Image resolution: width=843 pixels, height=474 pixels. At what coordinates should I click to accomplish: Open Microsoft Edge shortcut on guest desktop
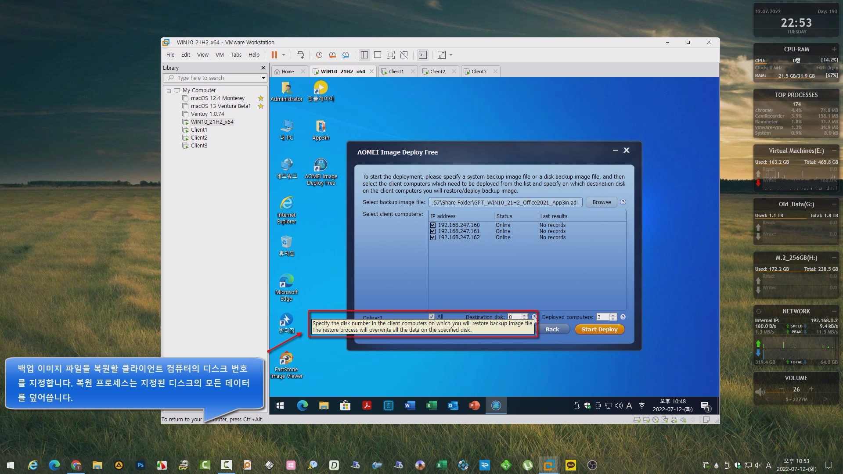coord(287,287)
